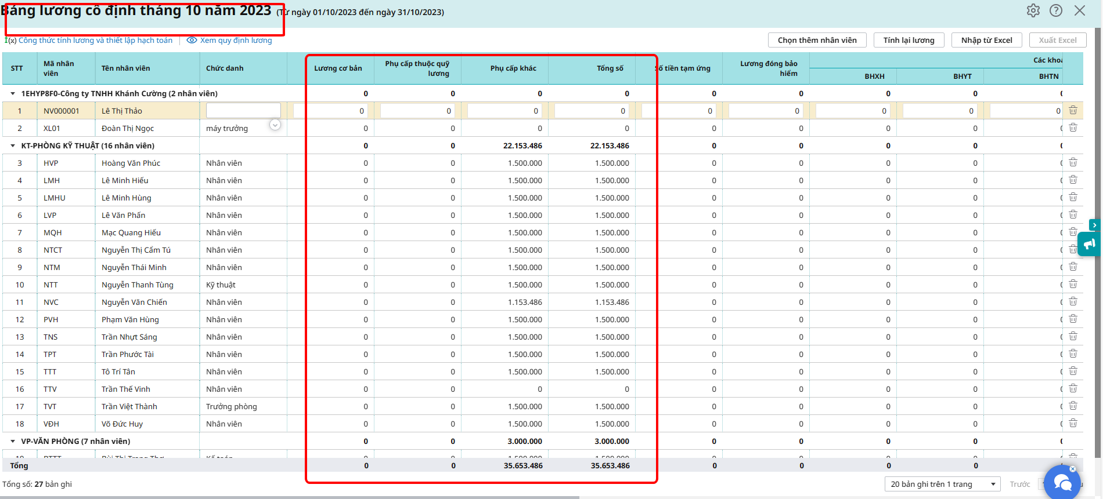1103x499 pixels.
Task: Select employee code VĐH
Action: (51, 424)
